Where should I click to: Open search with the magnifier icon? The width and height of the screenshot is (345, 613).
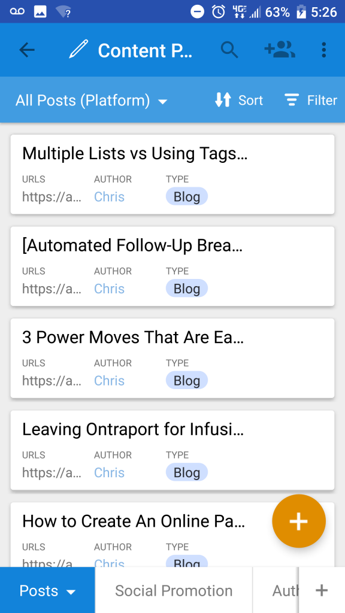[229, 50]
